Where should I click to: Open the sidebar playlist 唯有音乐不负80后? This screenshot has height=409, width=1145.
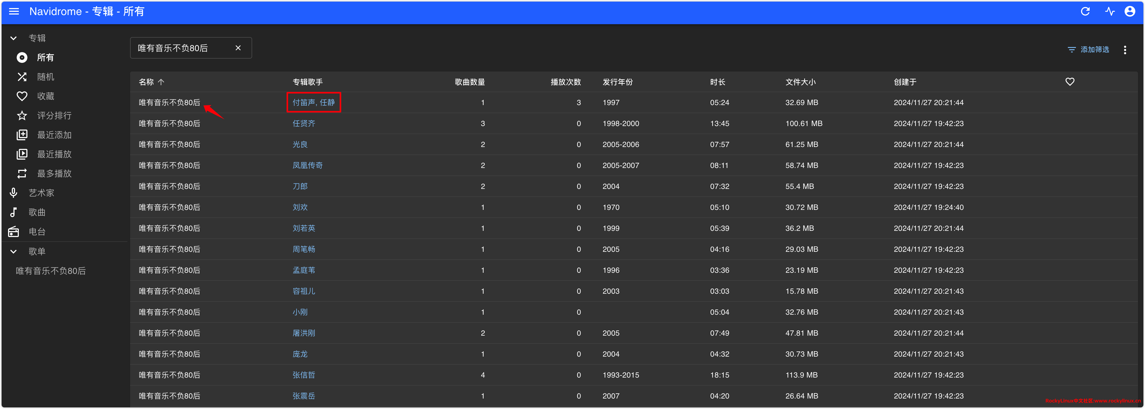(51, 271)
